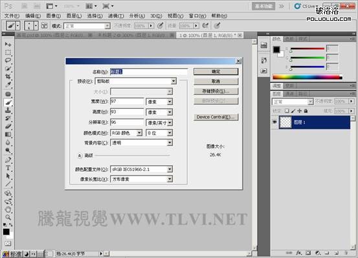Toggle visibility eye of 图层 1
The image size is (358, 258).
tap(274, 123)
